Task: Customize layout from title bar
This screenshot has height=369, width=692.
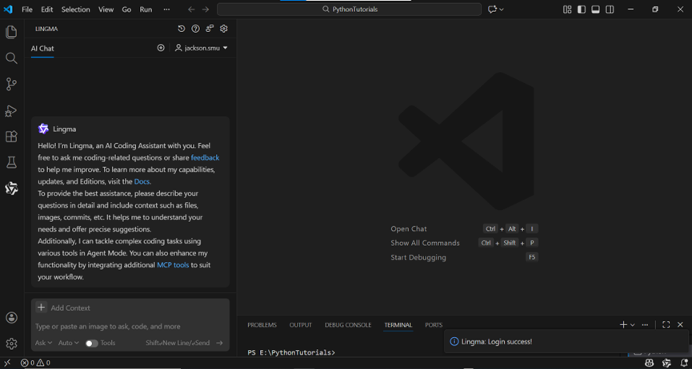Action: [567, 10]
